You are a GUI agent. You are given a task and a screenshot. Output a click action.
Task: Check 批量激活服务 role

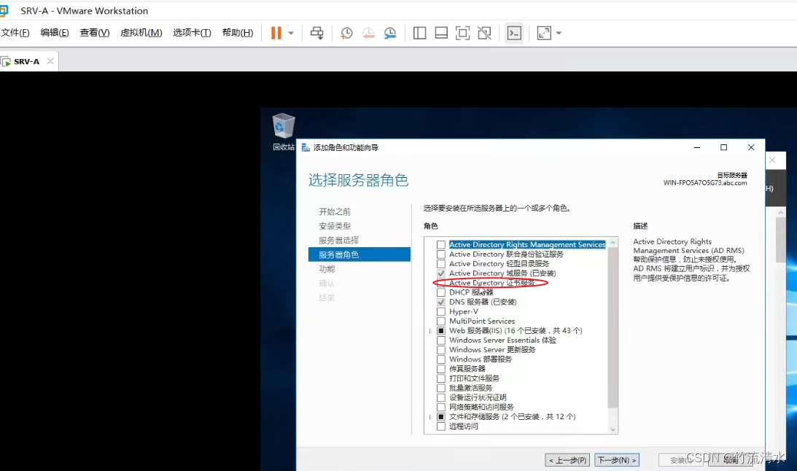pos(440,388)
